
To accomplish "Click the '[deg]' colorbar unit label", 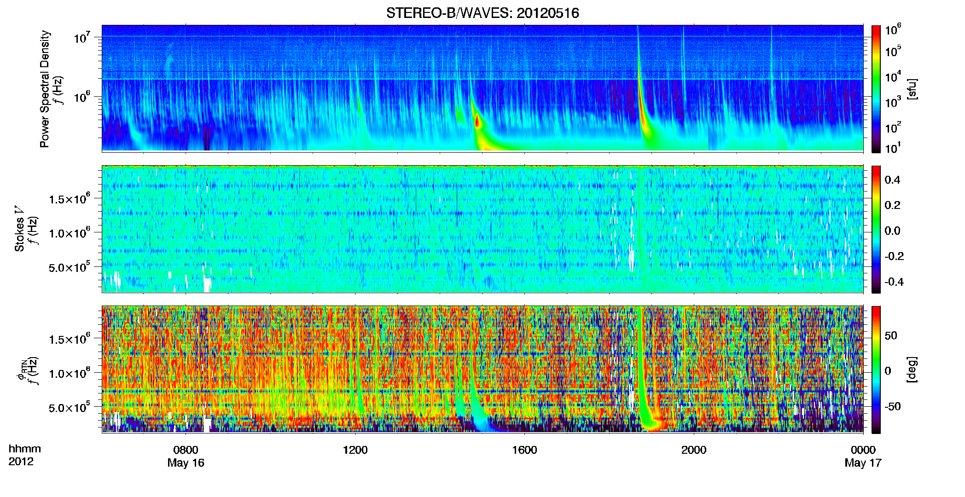I will (x=912, y=370).
